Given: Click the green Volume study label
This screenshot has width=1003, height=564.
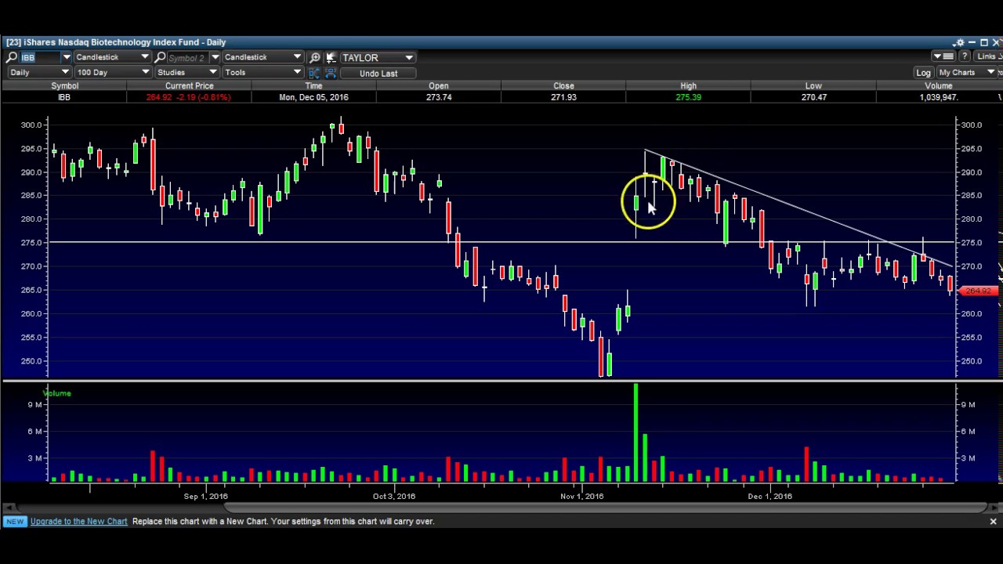Looking at the screenshot, I should pyautogui.click(x=56, y=393).
